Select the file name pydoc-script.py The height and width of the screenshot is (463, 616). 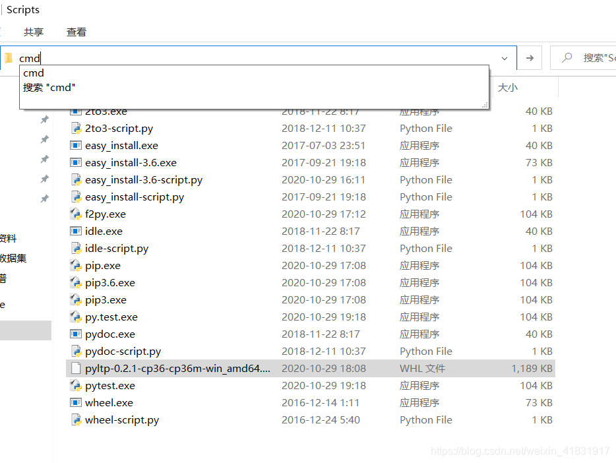[123, 352]
